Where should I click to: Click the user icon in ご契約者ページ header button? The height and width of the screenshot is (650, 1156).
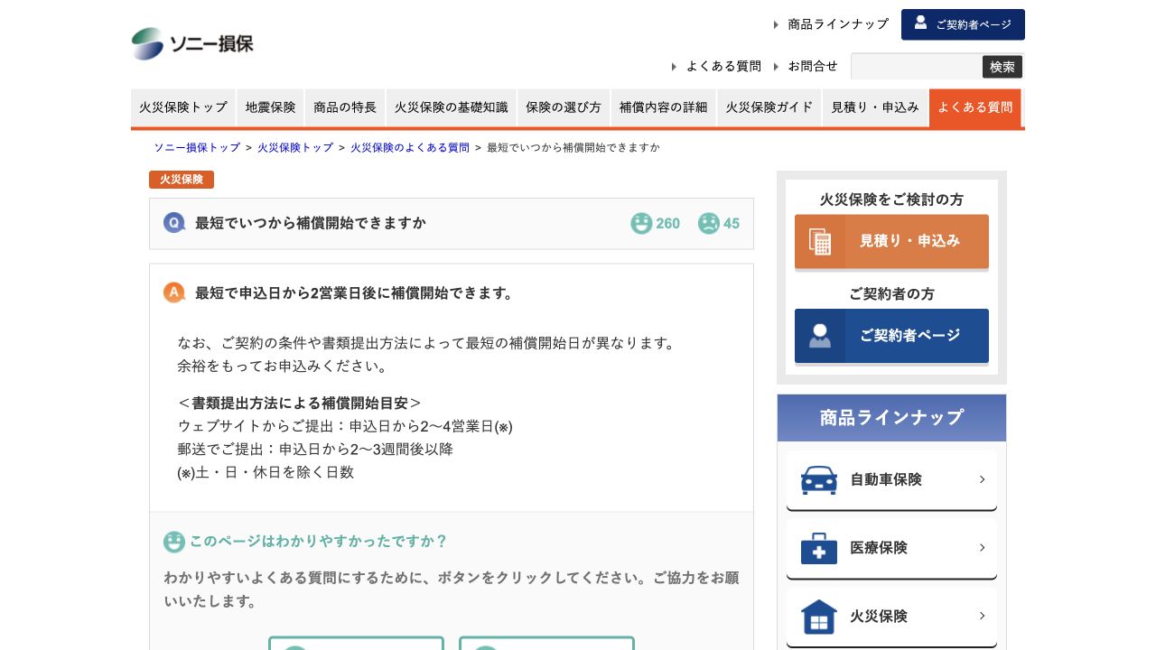[x=920, y=23]
